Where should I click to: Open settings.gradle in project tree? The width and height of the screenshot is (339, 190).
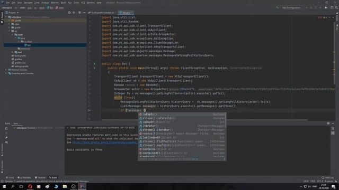[x=20, y=66]
